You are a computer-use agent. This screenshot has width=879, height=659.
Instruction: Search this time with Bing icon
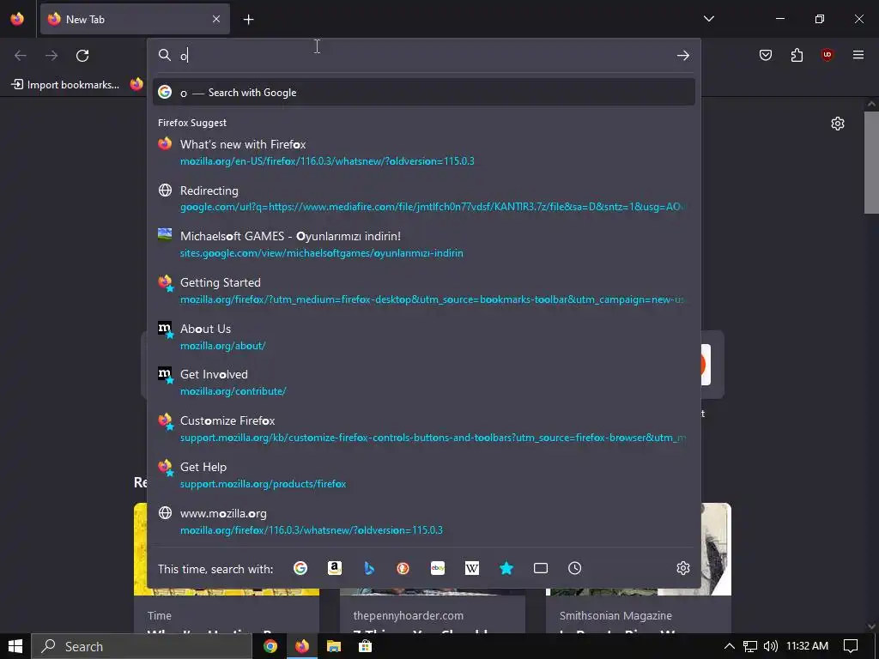[369, 568]
